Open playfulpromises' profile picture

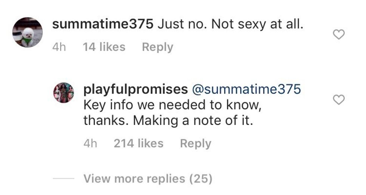click(x=64, y=92)
